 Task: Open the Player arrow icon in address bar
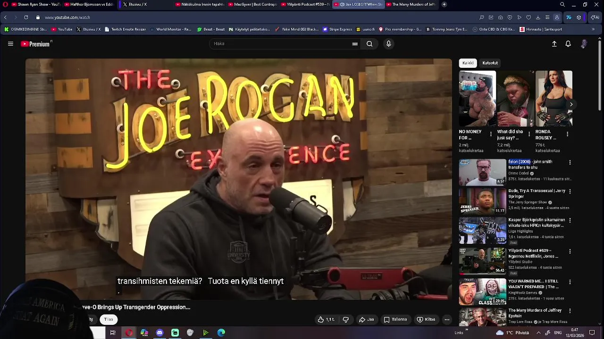coord(519,17)
